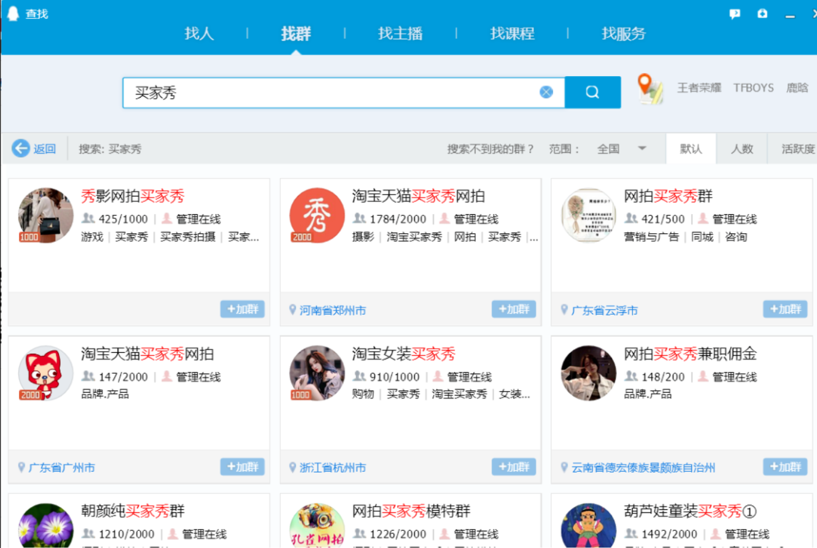Viewport: 817px width, 548px height.
Task: Open location 广东省广州市
Action: [x=61, y=468]
